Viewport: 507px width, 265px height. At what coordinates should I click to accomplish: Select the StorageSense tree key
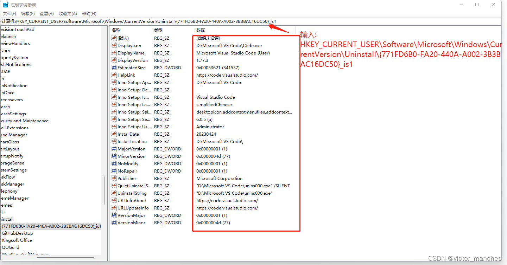(12, 163)
